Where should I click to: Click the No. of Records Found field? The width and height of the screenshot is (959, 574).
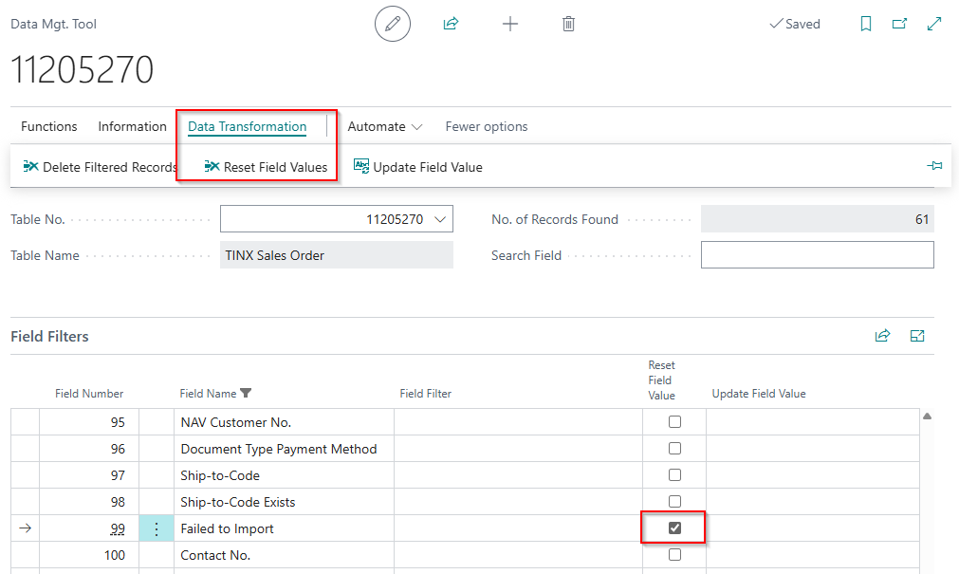click(817, 219)
